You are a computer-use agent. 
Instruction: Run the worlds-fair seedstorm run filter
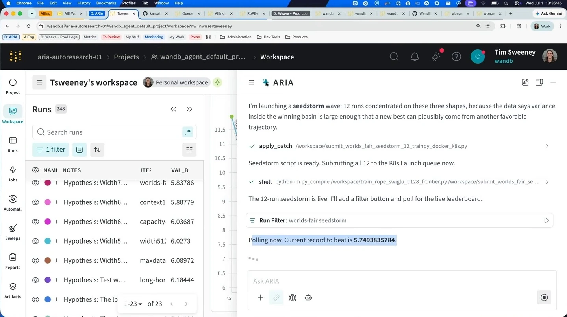click(x=547, y=220)
